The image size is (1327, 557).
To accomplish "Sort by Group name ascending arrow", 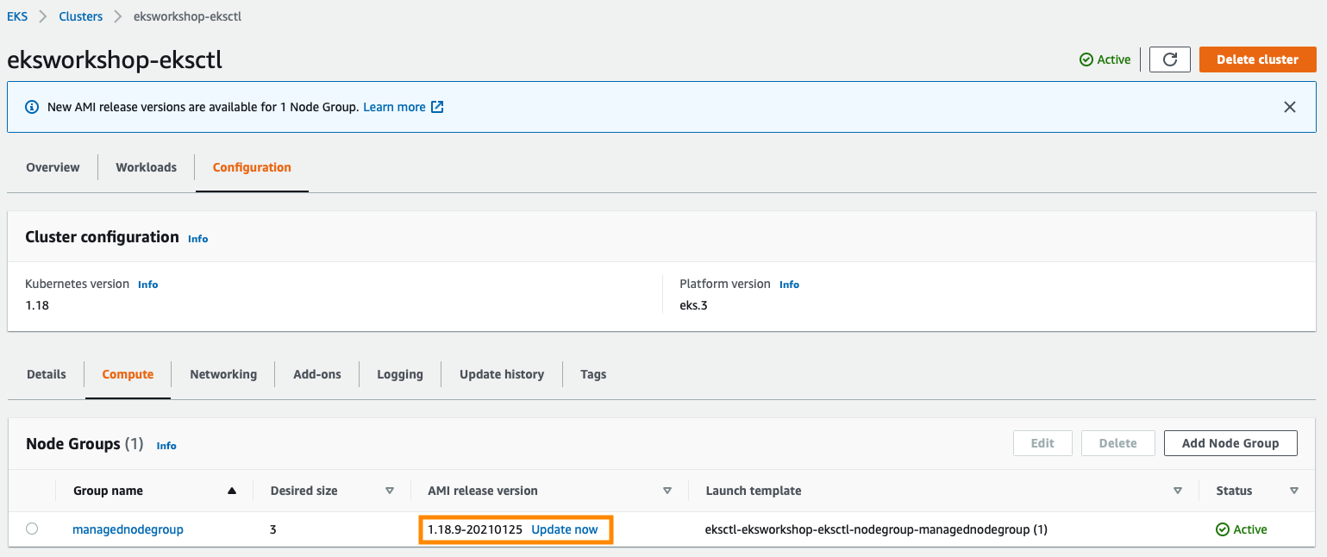I will pyautogui.click(x=231, y=491).
